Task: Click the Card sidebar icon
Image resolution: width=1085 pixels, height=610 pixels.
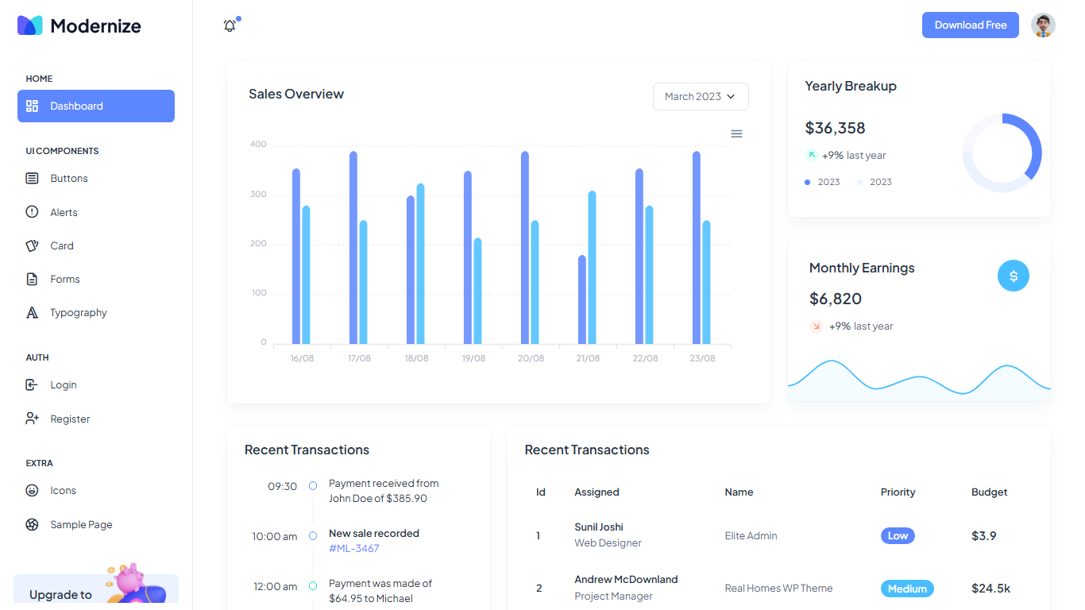Action: tap(32, 245)
